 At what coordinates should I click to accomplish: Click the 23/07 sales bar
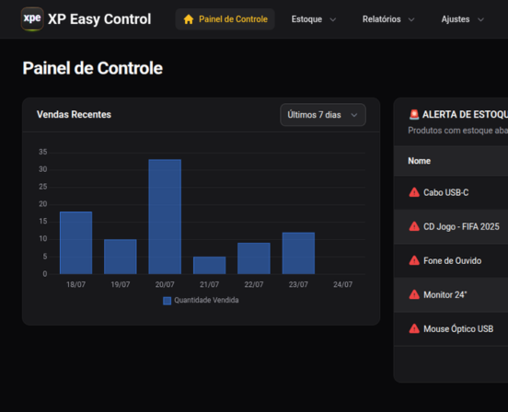pos(298,253)
